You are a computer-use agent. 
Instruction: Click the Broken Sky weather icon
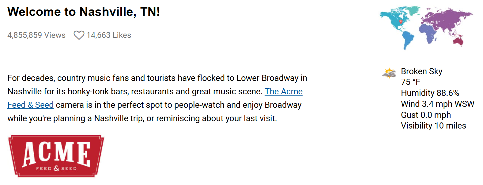click(389, 73)
